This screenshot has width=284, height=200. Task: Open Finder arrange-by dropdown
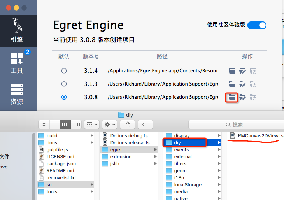click(92, 125)
